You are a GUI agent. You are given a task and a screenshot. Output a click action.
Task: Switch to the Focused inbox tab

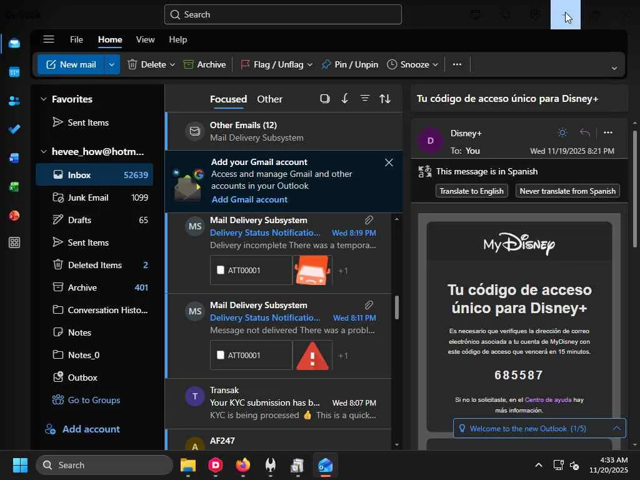tap(228, 99)
